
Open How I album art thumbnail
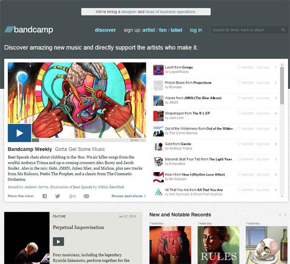point(159,177)
